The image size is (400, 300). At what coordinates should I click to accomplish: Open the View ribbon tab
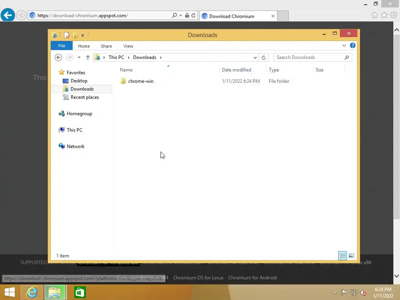point(128,46)
